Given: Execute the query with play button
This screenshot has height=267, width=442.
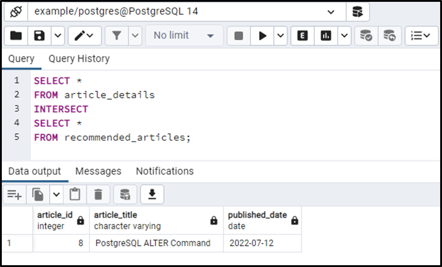Looking at the screenshot, I should coord(262,35).
